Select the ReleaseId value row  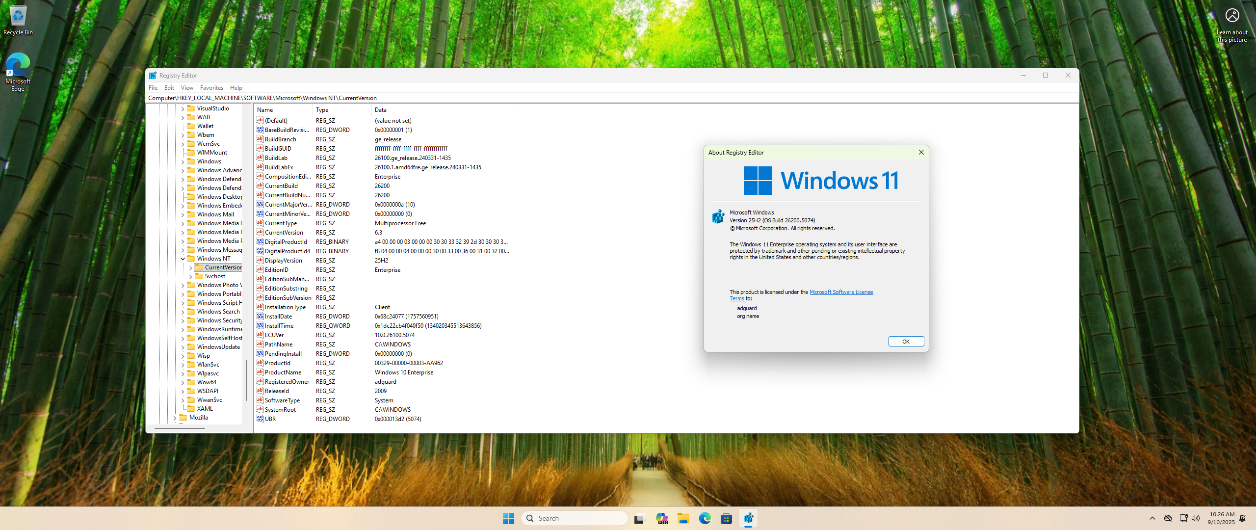[383, 391]
